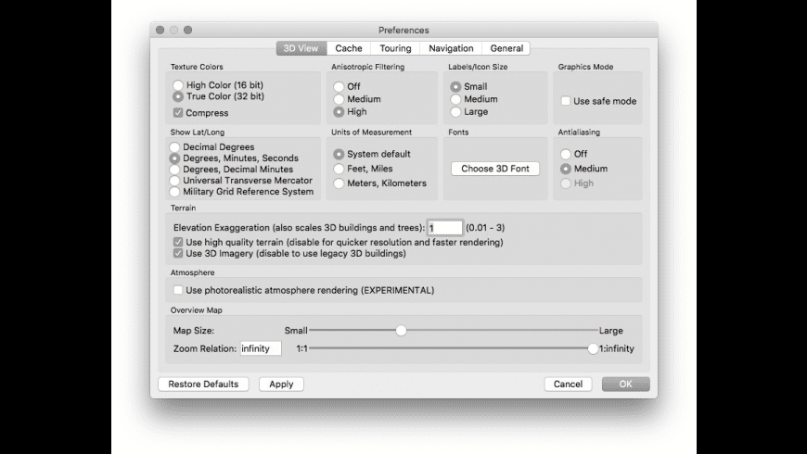Screen dimensions: 807x454
Task: Turn Antialiasing Off
Action: (566, 154)
